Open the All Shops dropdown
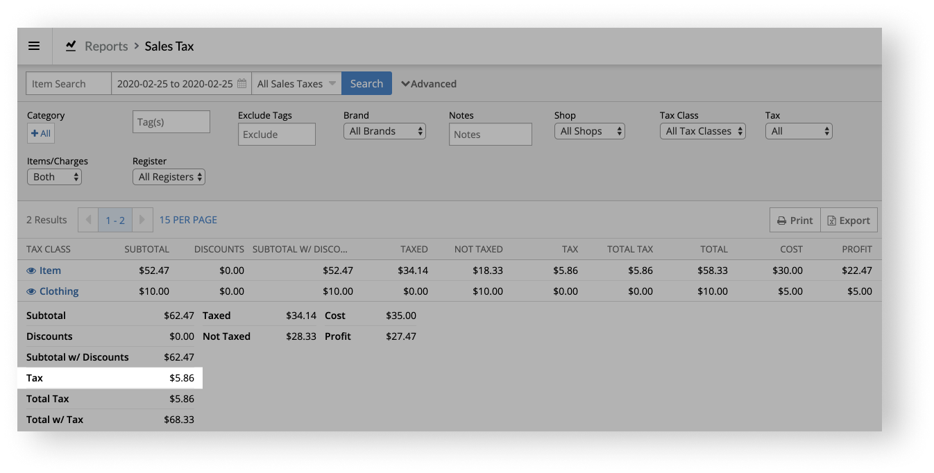This screenshot has height=473, width=934. (590, 131)
